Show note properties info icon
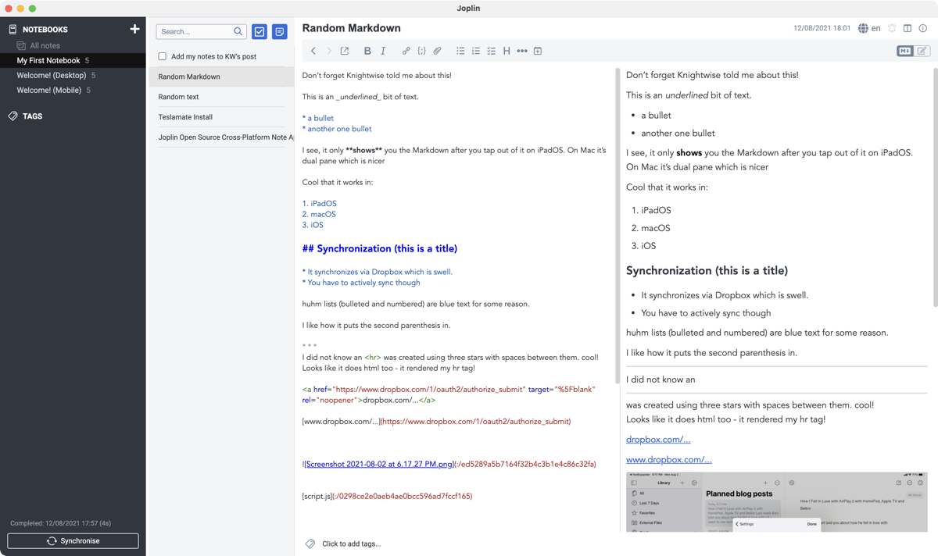Image resolution: width=938 pixels, height=556 pixels. 923,28
